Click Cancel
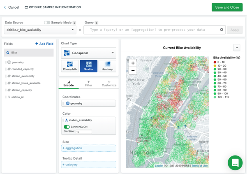 point(14,7)
